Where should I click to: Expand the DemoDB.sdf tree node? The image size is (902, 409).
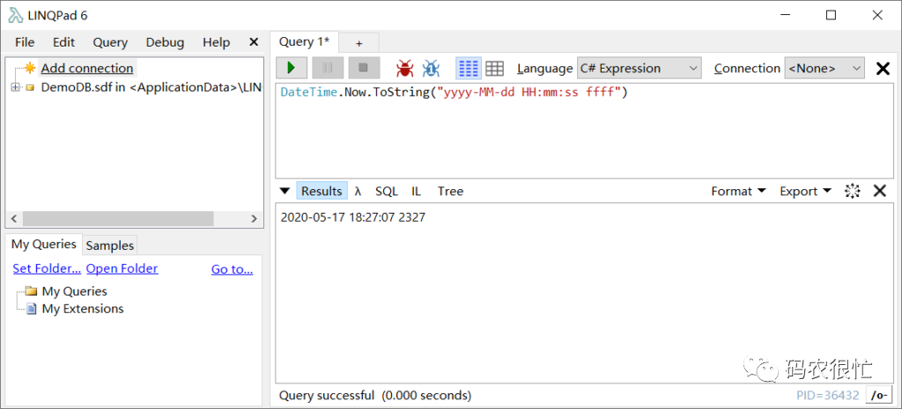coord(14,87)
